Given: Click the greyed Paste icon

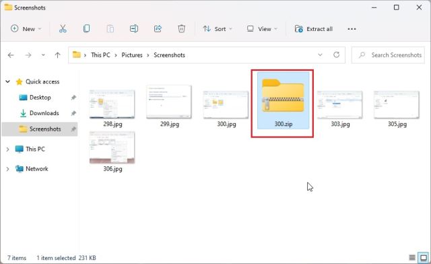Looking at the screenshot, I should (x=110, y=28).
